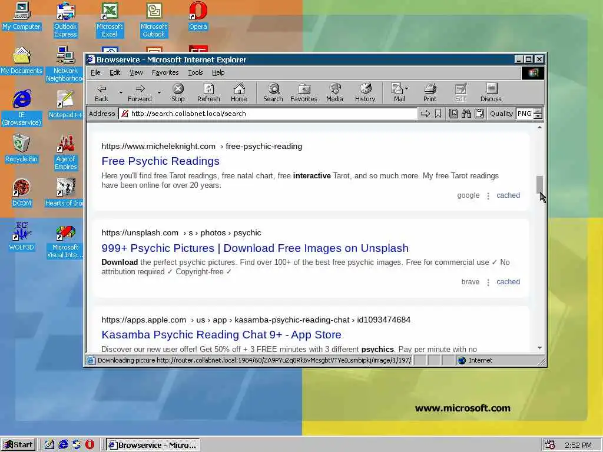Expand the Mail button dropdown arrow

coord(407,88)
